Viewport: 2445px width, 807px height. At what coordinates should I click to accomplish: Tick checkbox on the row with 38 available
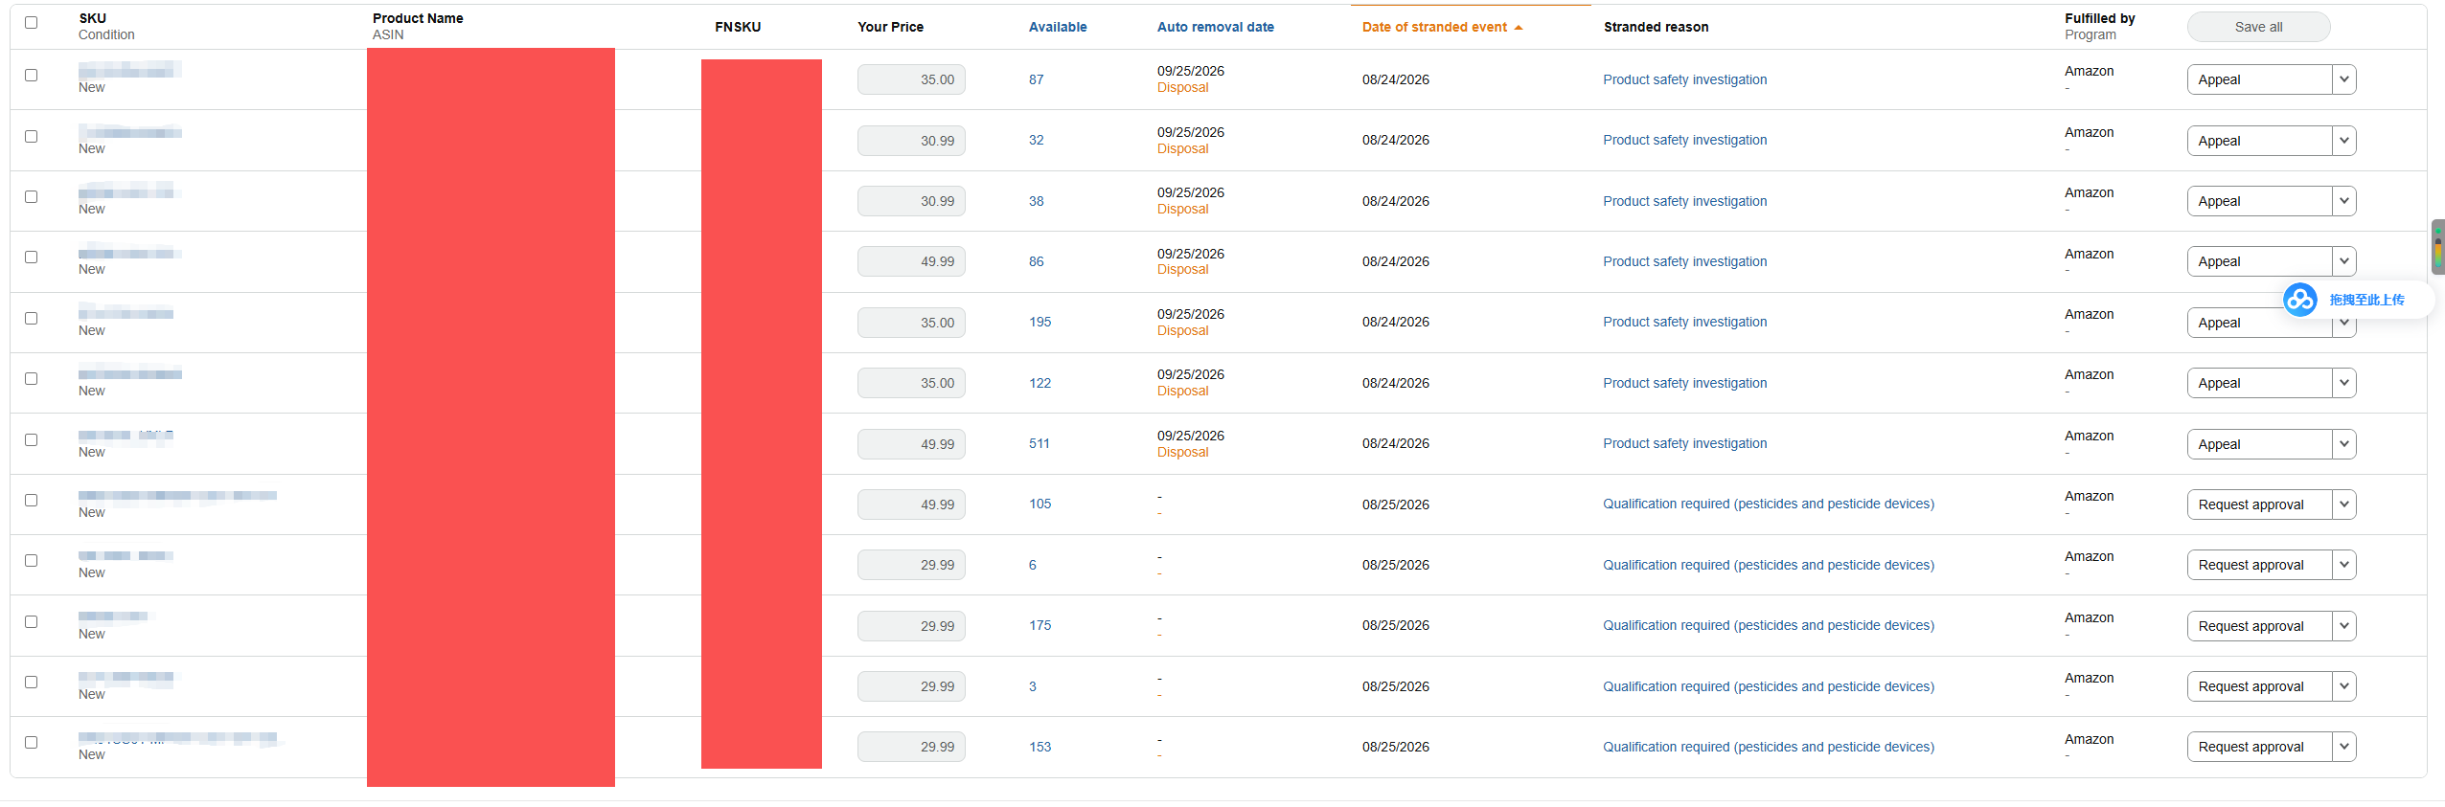[31, 196]
